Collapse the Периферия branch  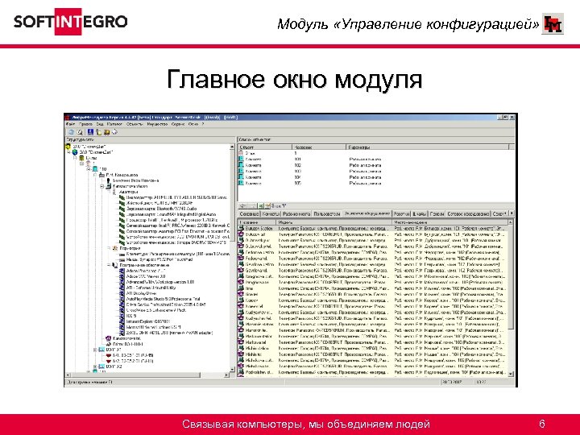(x=109, y=248)
